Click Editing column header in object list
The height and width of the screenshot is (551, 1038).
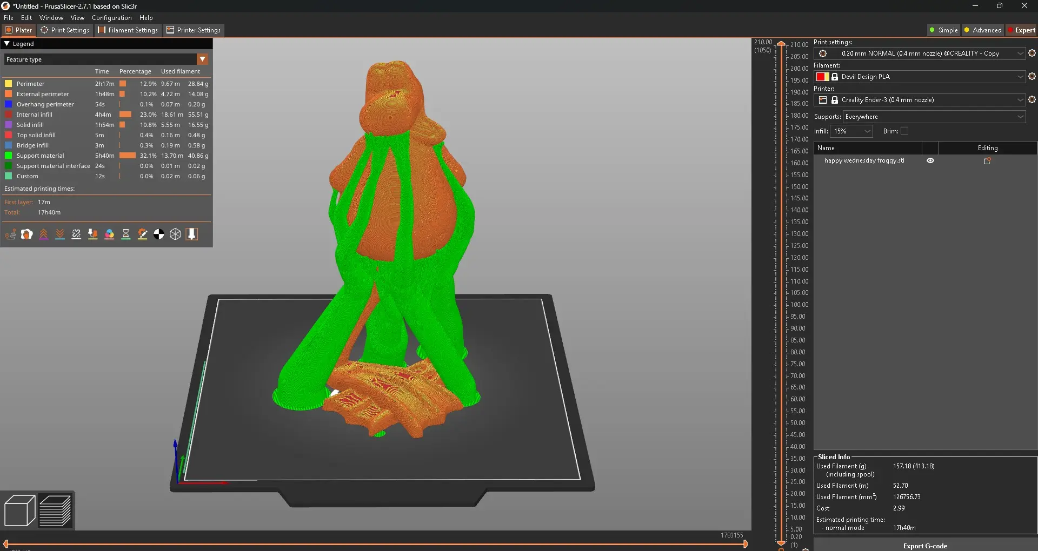click(x=988, y=148)
